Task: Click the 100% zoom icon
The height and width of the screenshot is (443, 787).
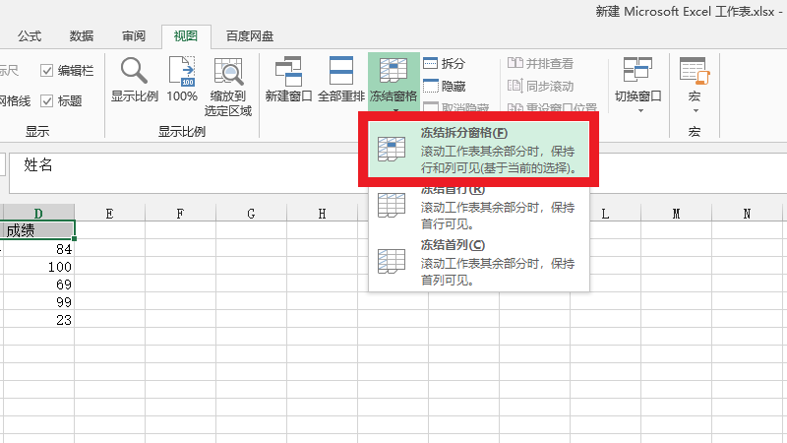Action: click(x=182, y=79)
